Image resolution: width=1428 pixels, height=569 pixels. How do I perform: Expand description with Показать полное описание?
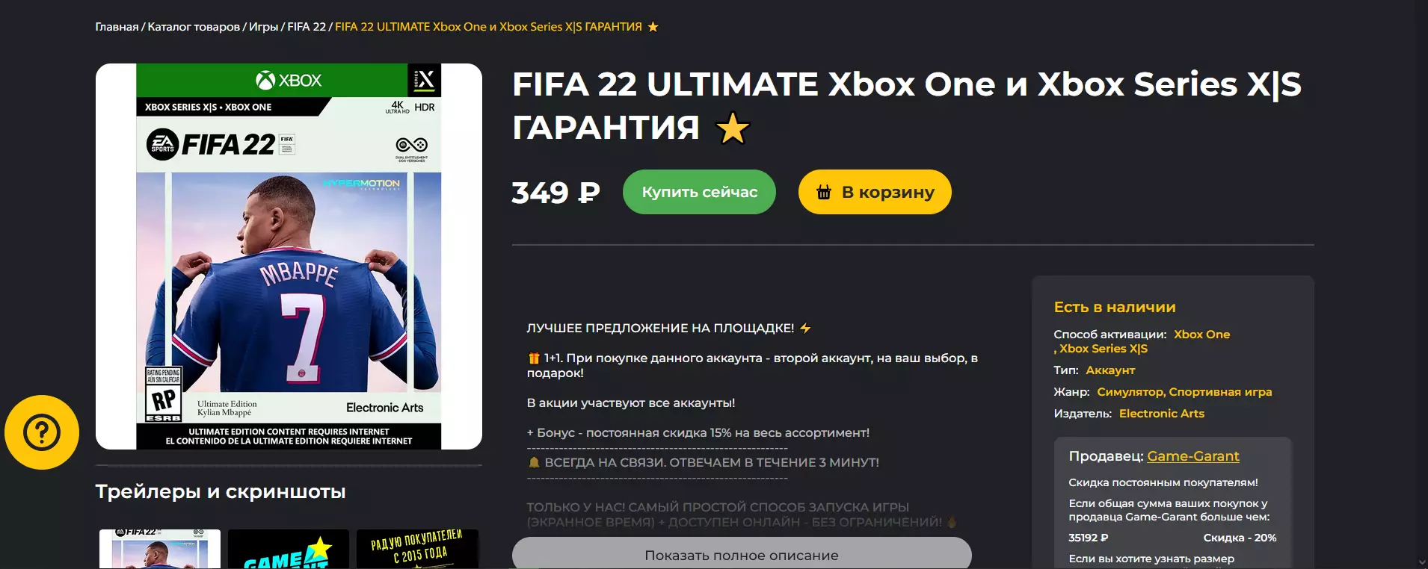click(742, 554)
